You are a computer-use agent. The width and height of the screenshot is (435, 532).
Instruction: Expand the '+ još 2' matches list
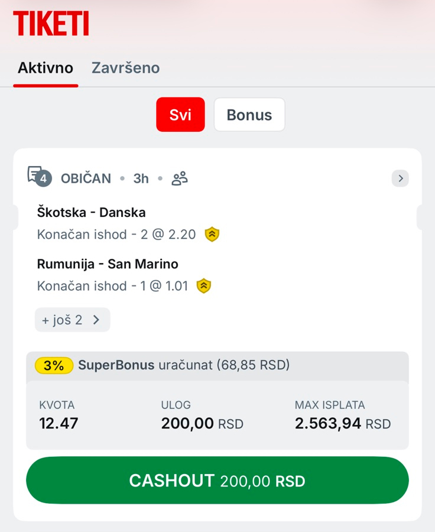[72, 320]
